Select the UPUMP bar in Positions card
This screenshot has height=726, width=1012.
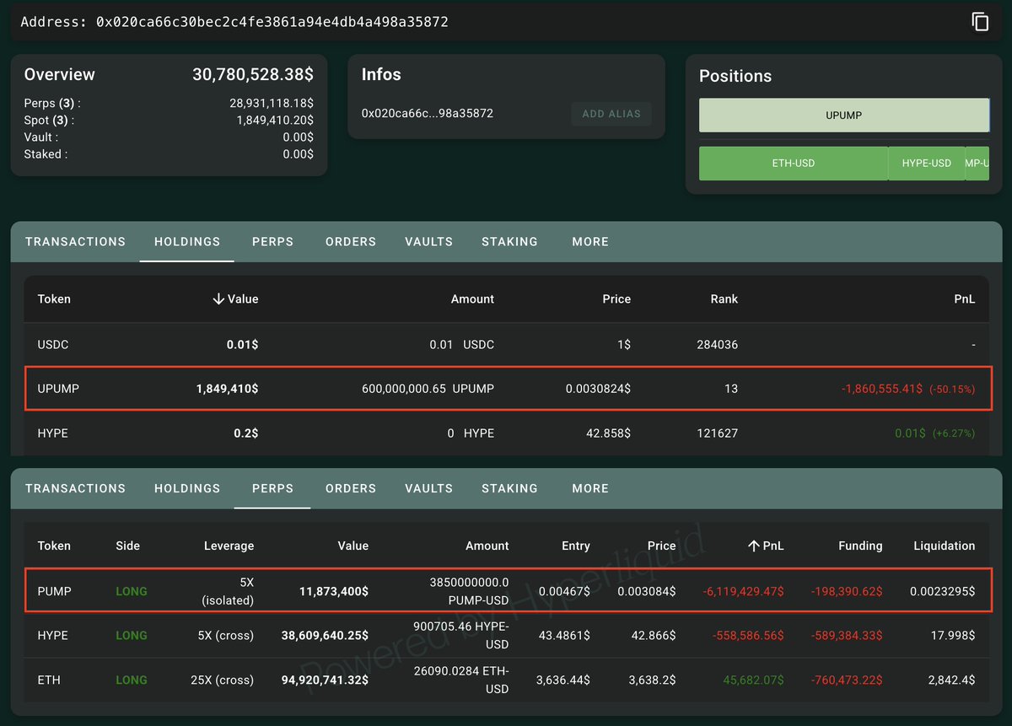click(844, 115)
